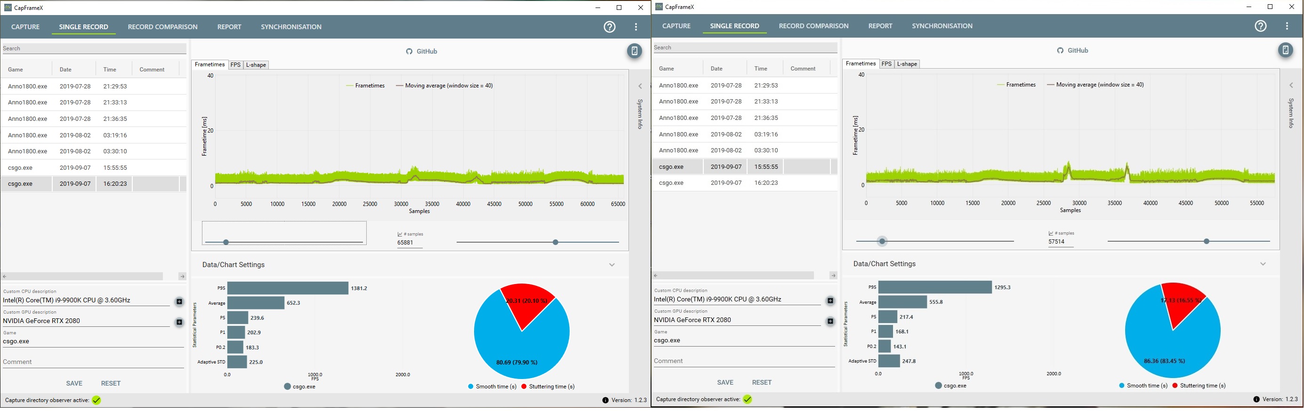Select Anno1800.exe 03:19:16 record, left window
This screenshot has width=1304, height=411.
pyautogui.click(x=93, y=135)
